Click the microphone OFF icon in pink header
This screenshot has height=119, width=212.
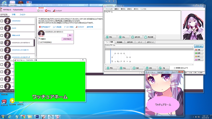point(54,11)
